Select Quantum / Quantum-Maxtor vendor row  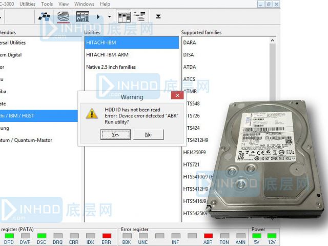click(x=41, y=140)
